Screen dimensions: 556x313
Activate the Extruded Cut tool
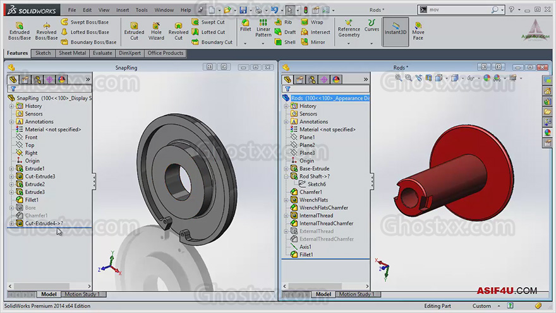pos(134,31)
